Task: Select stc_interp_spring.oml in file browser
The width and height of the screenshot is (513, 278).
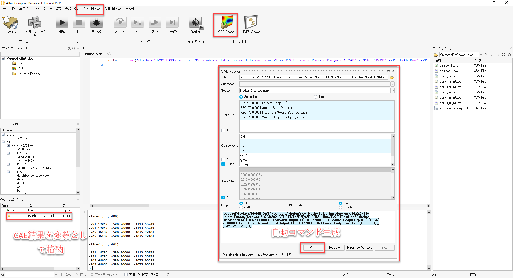Action: 453,108
